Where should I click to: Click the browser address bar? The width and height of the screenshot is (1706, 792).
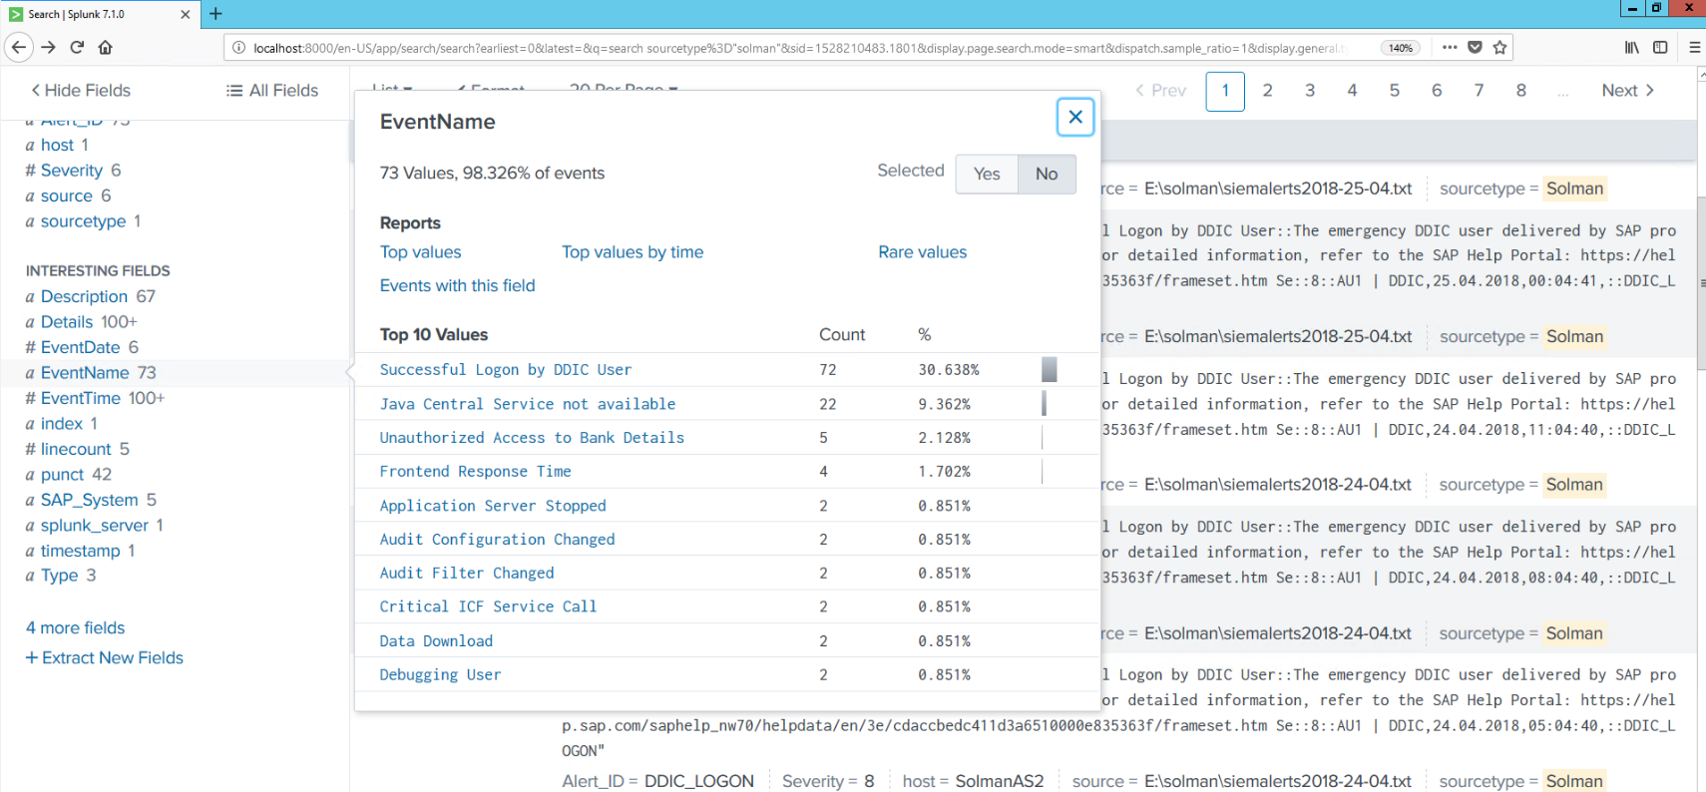(798, 48)
